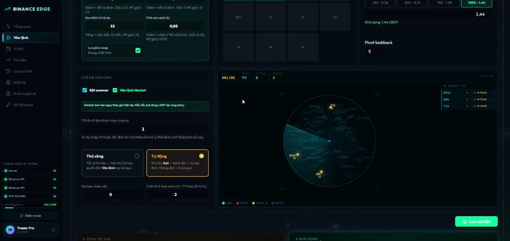The image size is (510, 241).
Task: Choose the 75% - 1.08 allocation button
Action: click(445, 3)
